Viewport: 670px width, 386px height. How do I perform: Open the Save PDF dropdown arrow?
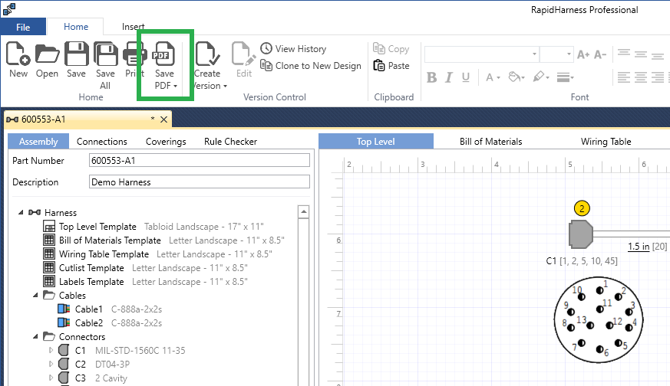click(x=175, y=86)
